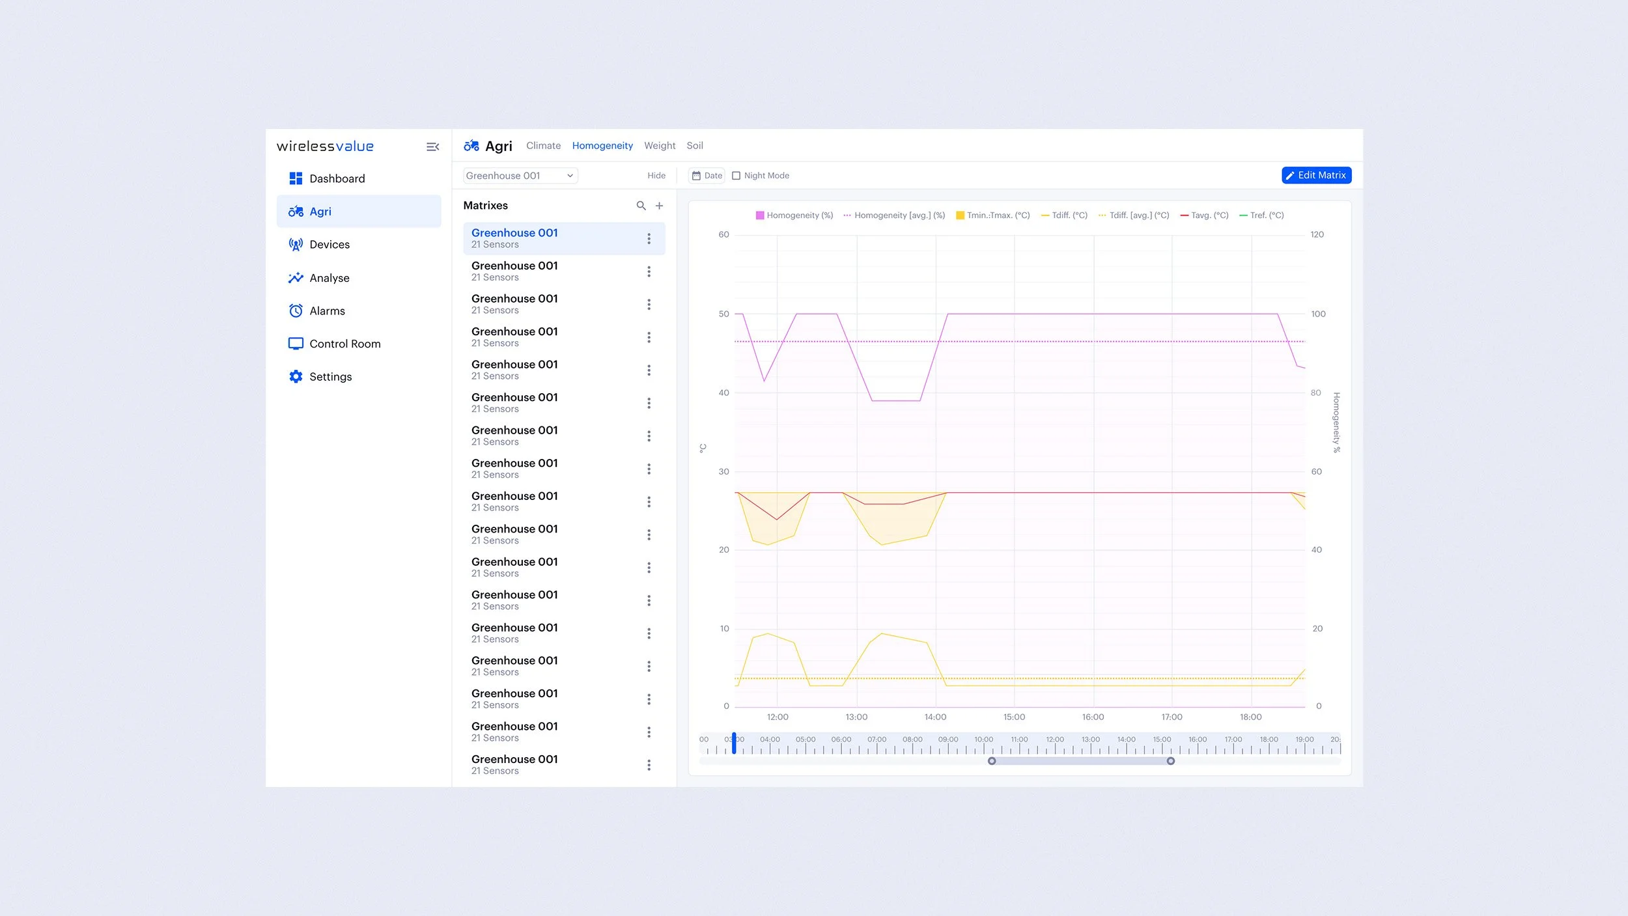Open Alarms clock icon

tap(296, 311)
